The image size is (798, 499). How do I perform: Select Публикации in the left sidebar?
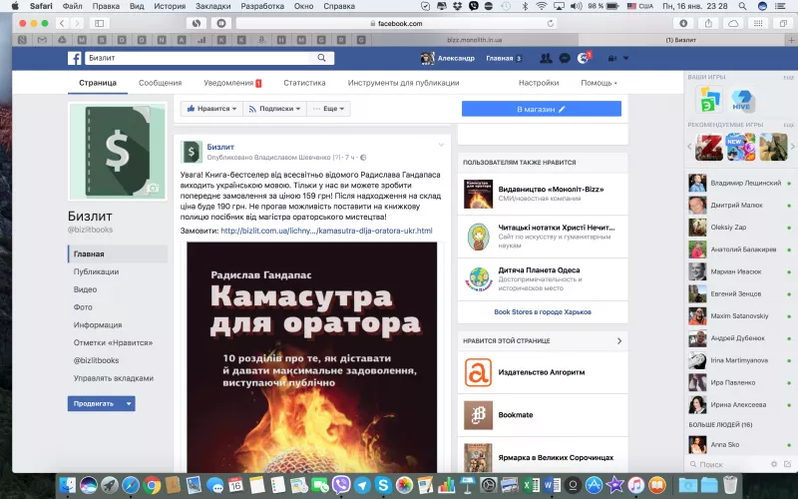96,271
